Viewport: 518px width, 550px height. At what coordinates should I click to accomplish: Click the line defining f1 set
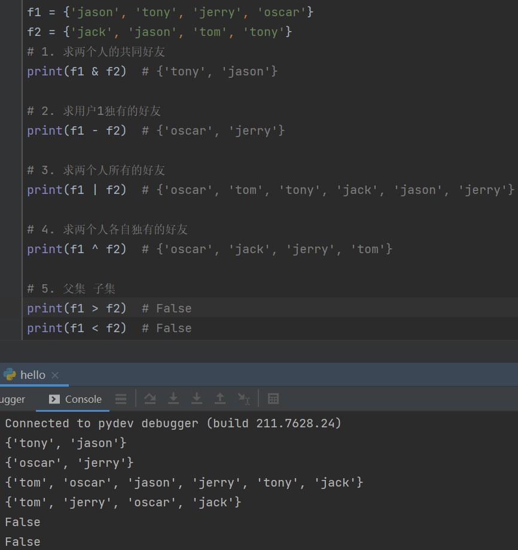tap(170, 13)
